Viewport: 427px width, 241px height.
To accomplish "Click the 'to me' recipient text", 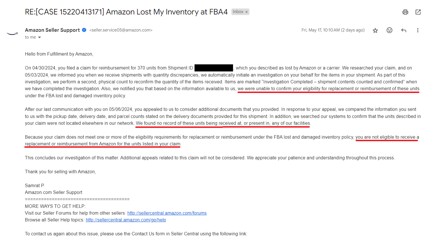I will 30,37.
